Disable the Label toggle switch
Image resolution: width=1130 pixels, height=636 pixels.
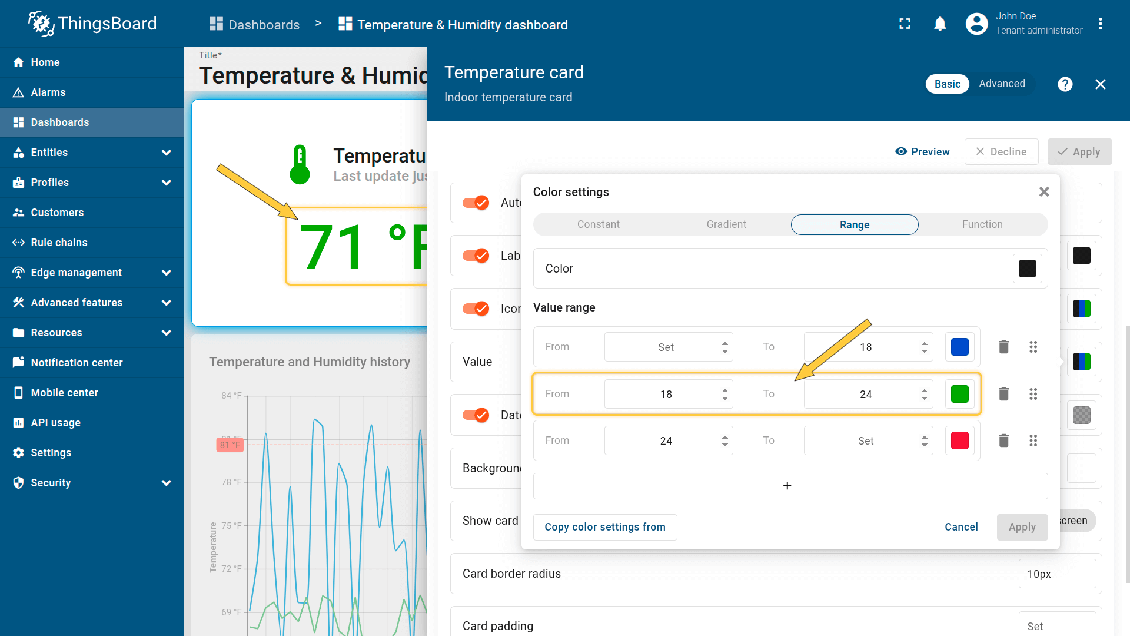[476, 256]
